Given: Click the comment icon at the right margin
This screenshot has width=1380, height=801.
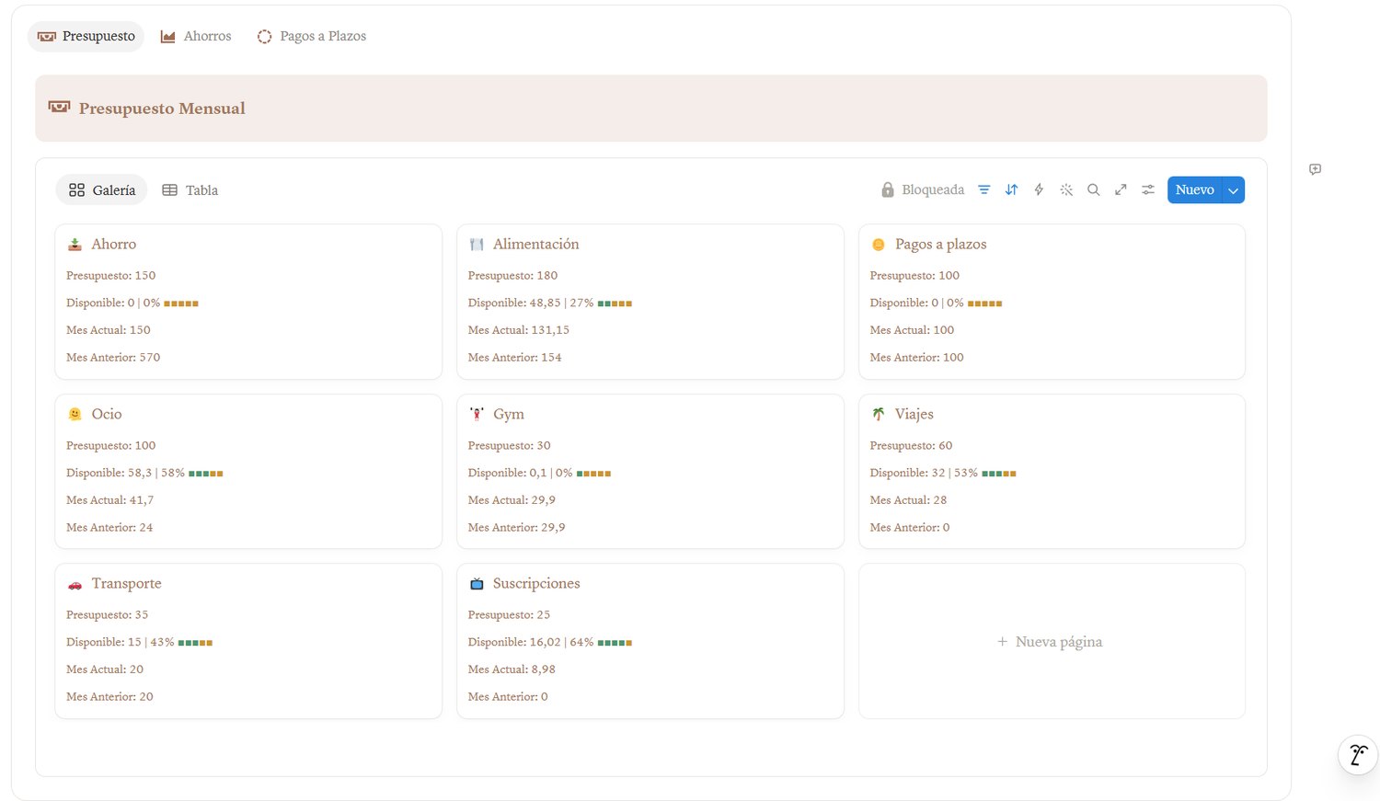Looking at the screenshot, I should (x=1316, y=169).
